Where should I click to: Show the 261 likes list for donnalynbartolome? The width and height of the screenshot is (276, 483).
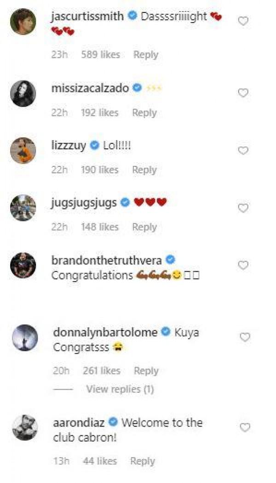102,371
